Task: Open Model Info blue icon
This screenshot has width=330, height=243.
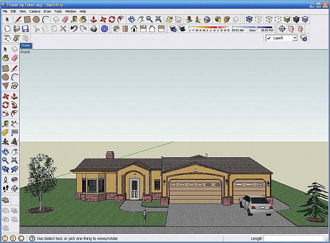Action: pos(104,29)
